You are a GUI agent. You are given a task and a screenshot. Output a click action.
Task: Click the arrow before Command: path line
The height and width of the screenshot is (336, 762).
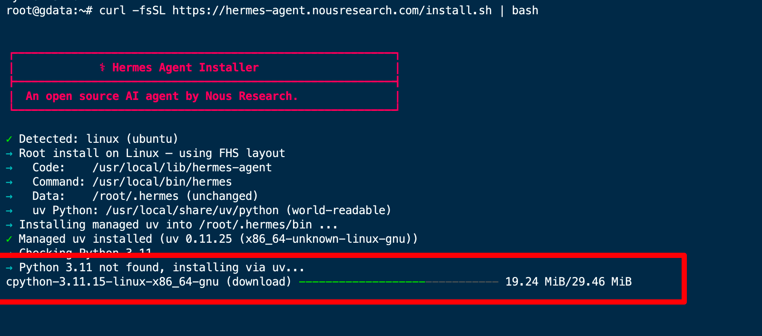(x=9, y=182)
